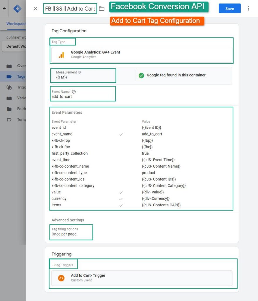The height and width of the screenshot is (301, 258).
Task: Click the Event Name help icon
Action: click(x=74, y=92)
